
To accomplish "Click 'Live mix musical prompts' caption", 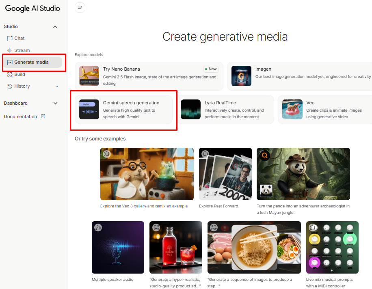I will tap(329, 283).
